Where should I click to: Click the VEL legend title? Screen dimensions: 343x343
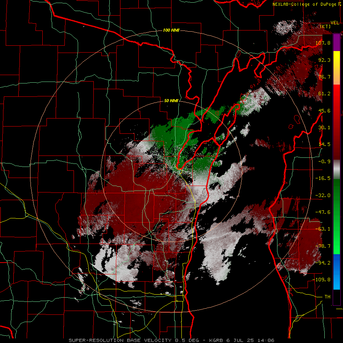[x=335, y=23]
